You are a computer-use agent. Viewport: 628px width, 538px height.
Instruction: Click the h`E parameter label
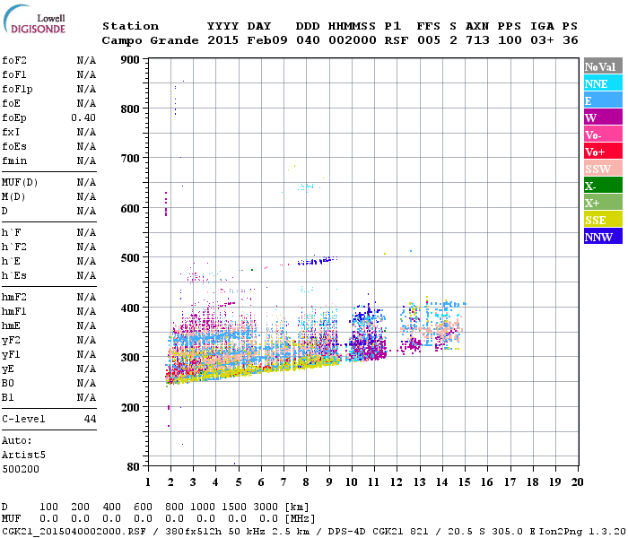point(11,262)
